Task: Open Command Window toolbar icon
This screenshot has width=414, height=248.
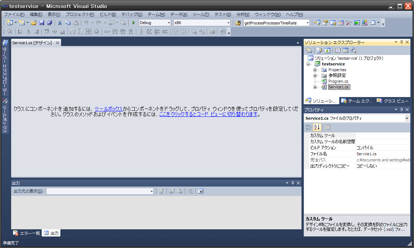Action: 373,23
